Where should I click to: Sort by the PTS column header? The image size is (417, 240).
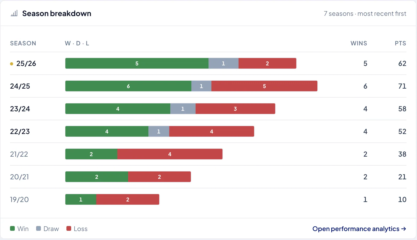click(400, 43)
